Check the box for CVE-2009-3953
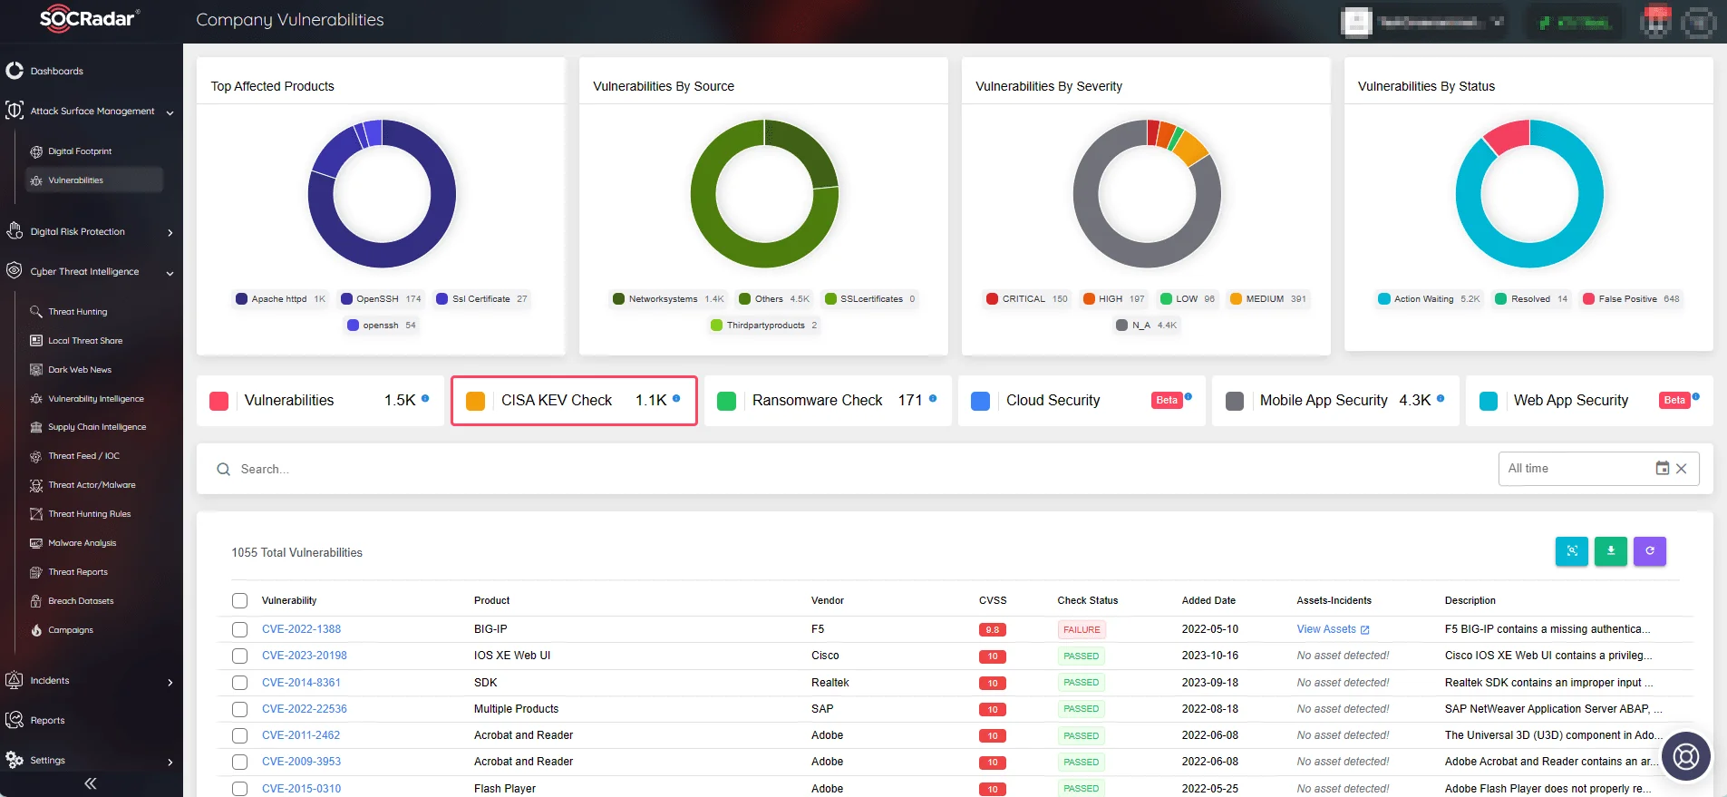Viewport: 1727px width, 797px height. (239, 762)
